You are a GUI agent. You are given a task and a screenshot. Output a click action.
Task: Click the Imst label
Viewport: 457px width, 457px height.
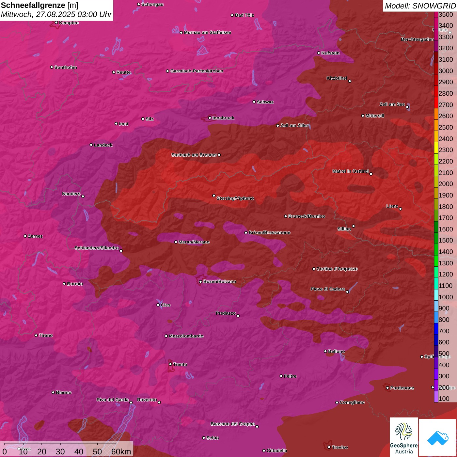tap(123, 124)
